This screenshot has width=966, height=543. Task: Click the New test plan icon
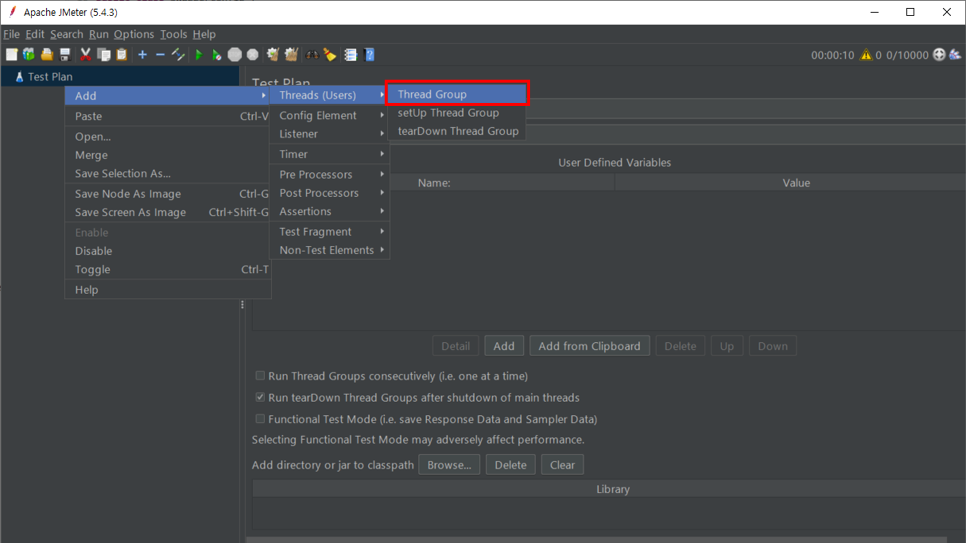coord(11,55)
